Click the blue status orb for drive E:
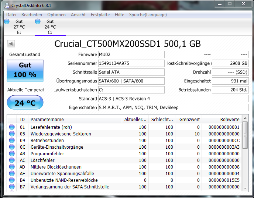 tap(7, 21)
